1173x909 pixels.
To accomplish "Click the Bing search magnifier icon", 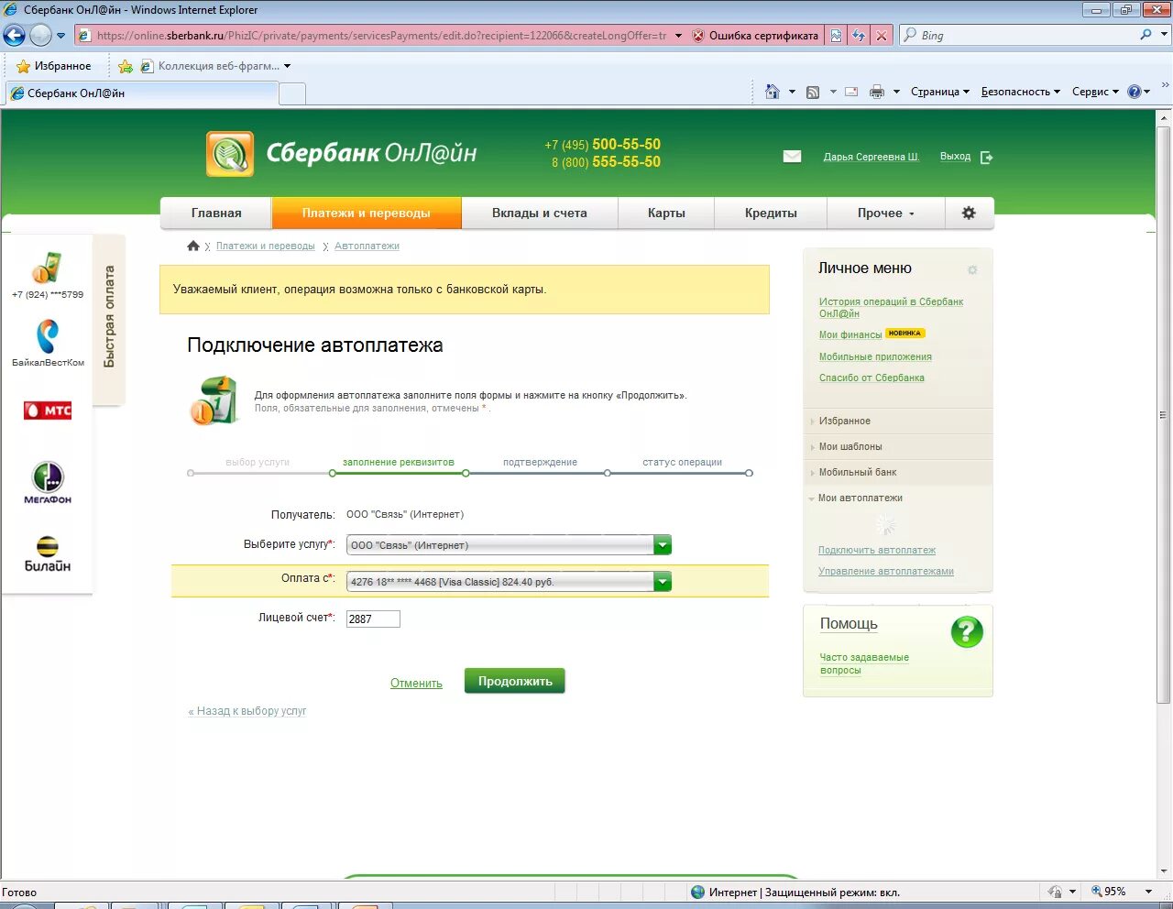I will [x=1146, y=35].
